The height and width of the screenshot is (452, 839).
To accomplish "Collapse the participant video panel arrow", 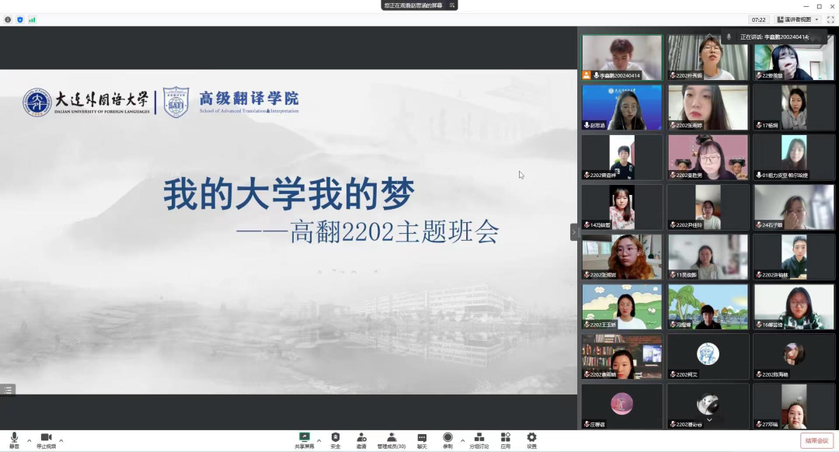I will (574, 231).
